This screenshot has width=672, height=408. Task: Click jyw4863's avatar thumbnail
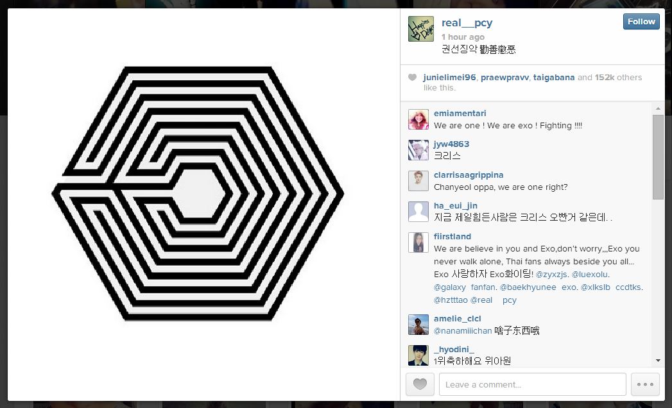pyautogui.click(x=418, y=150)
